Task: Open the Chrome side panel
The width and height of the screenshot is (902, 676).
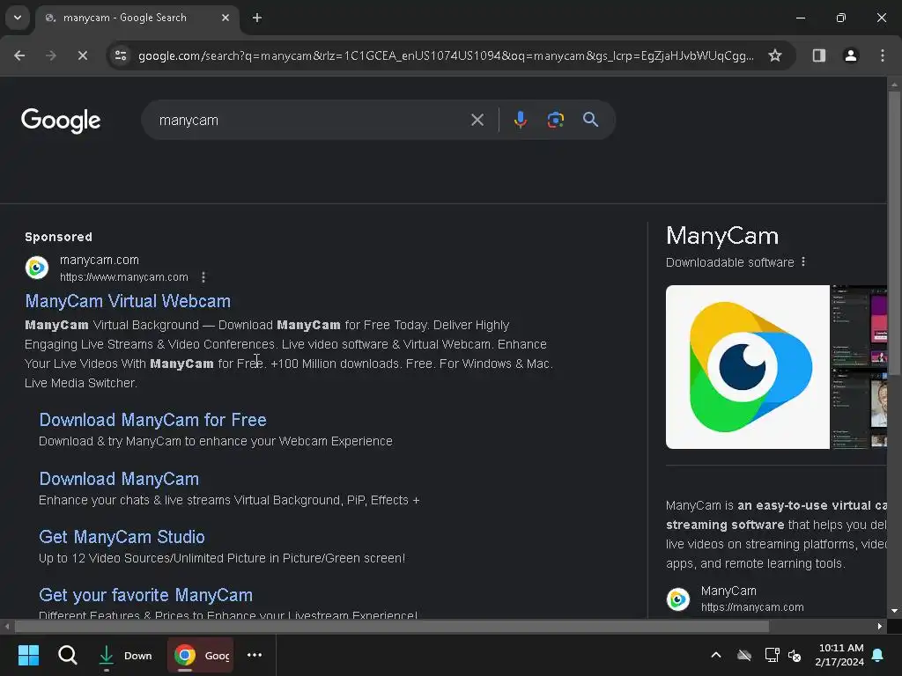Action: point(818,55)
